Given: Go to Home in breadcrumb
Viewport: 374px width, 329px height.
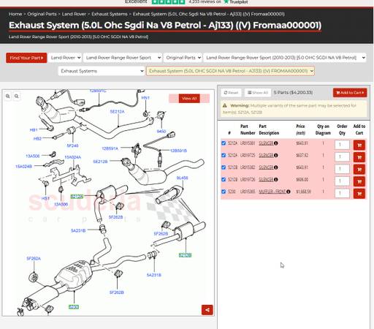Looking at the screenshot, I should click(x=15, y=14).
